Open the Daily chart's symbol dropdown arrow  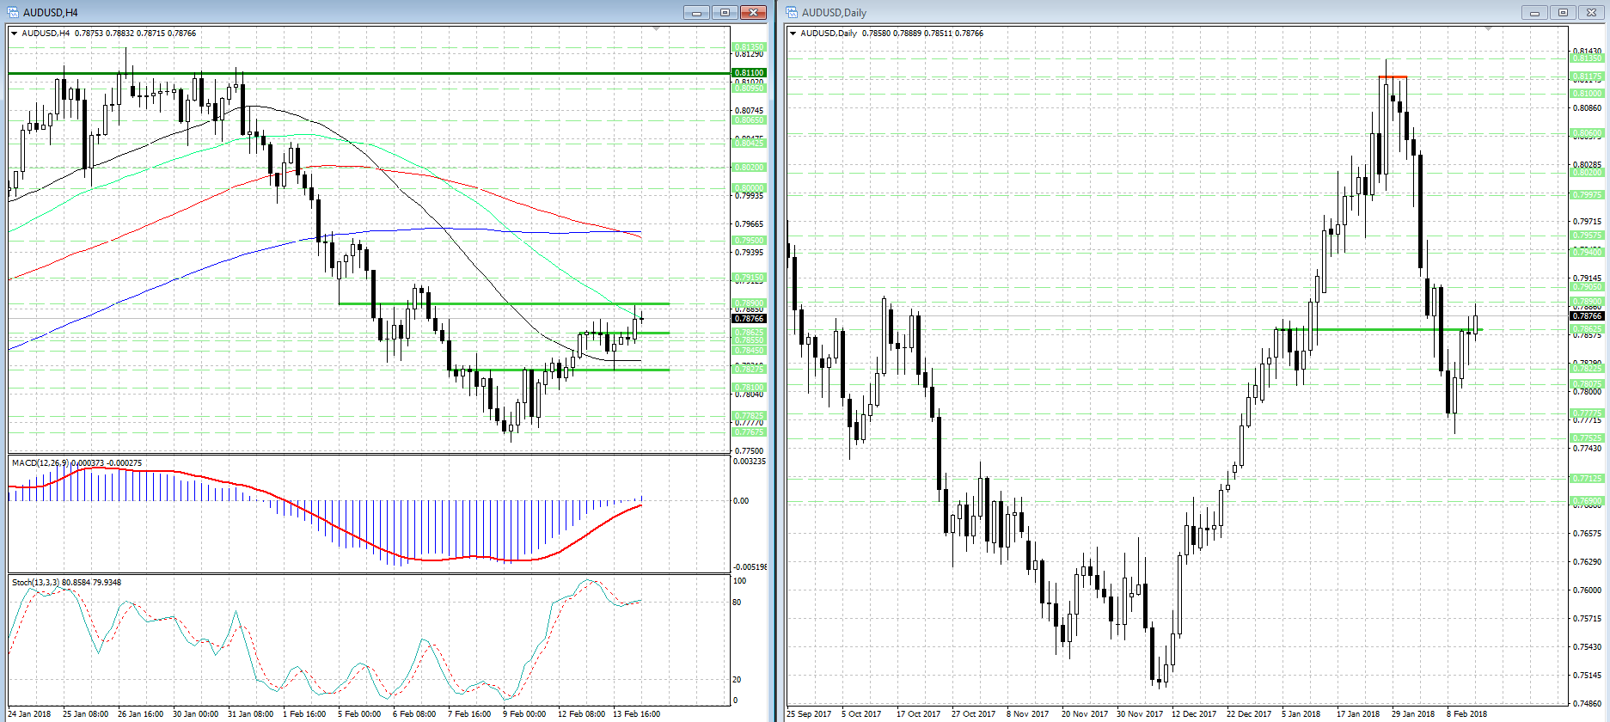click(x=793, y=34)
